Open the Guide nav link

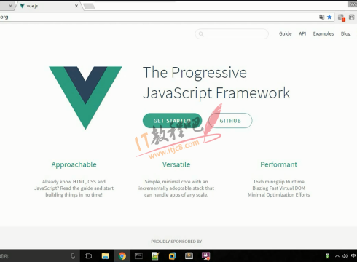(285, 33)
